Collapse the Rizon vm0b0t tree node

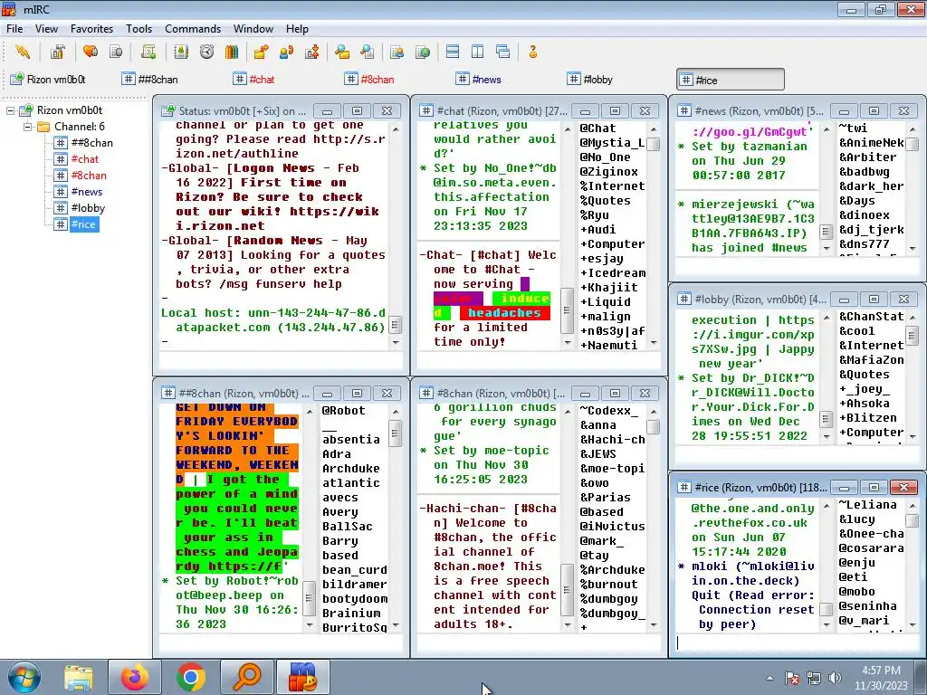[10, 110]
